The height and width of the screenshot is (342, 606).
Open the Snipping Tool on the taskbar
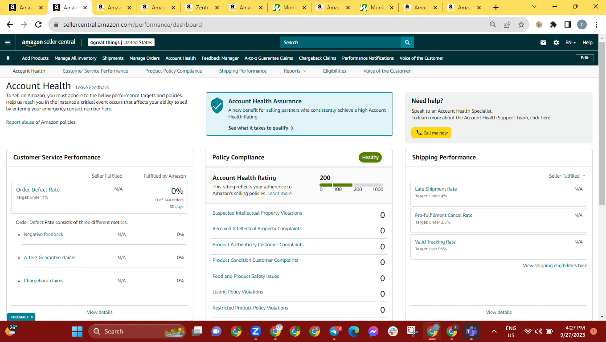pyautogui.click(x=412, y=331)
